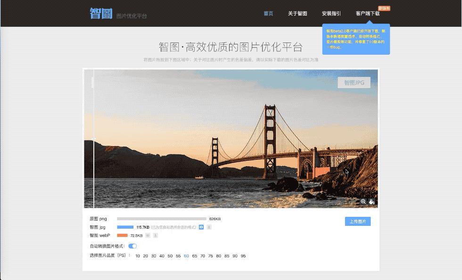Click the 新版本 badge above 客户端下载
Image resolution: width=462 pixels, height=280 pixels.
(x=384, y=8)
